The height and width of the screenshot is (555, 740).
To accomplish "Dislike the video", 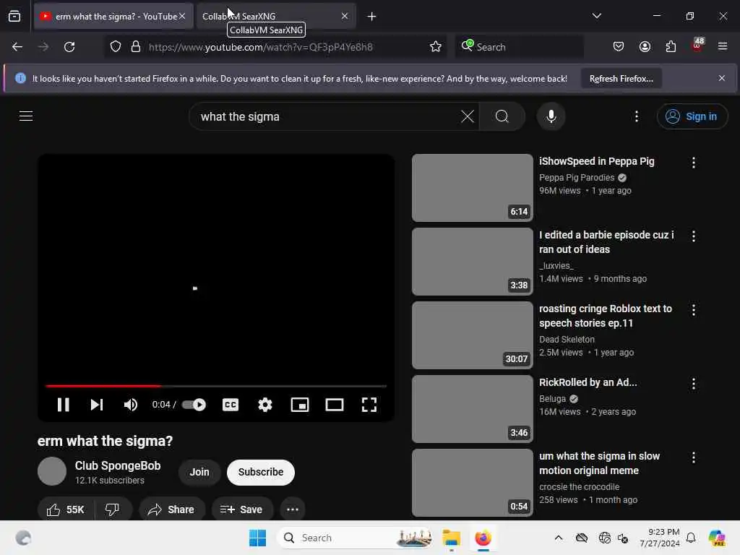I will [113, 509].
